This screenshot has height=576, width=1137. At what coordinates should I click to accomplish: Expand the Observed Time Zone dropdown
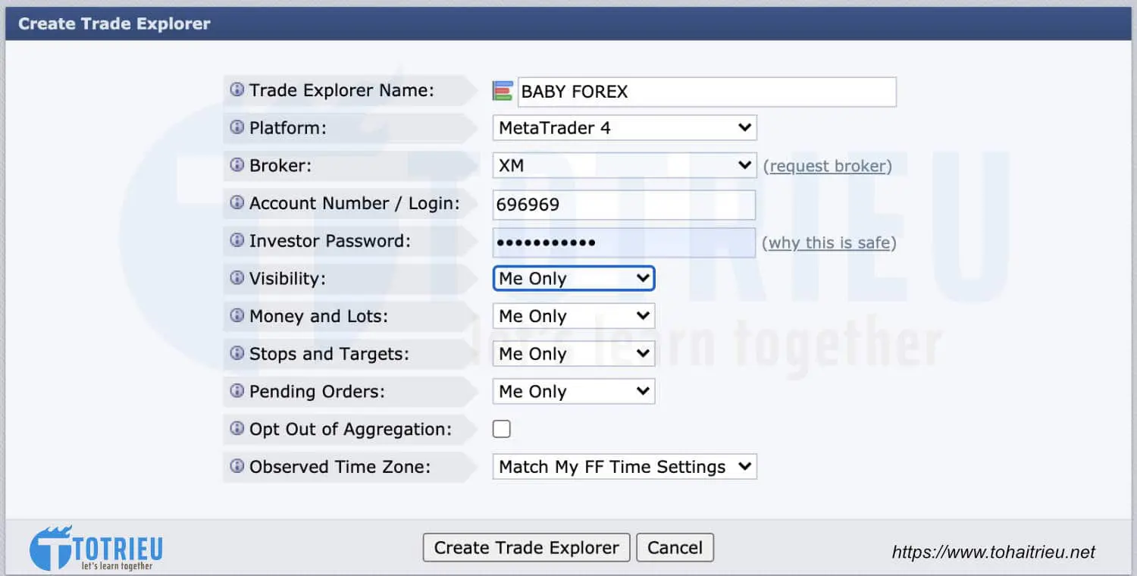(x=624, y=467)
